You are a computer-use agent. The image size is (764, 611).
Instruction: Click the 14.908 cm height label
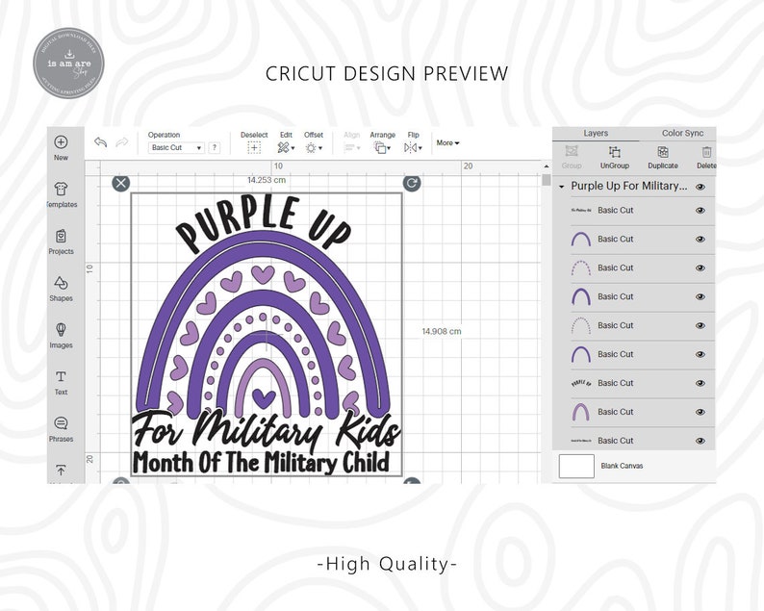click(x=442, y=331)
